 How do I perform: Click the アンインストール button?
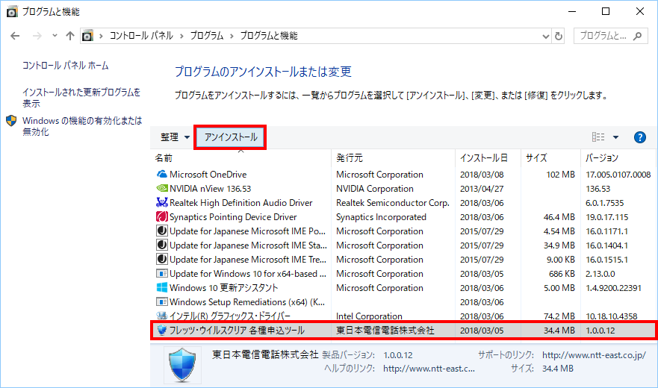(230, 137)
